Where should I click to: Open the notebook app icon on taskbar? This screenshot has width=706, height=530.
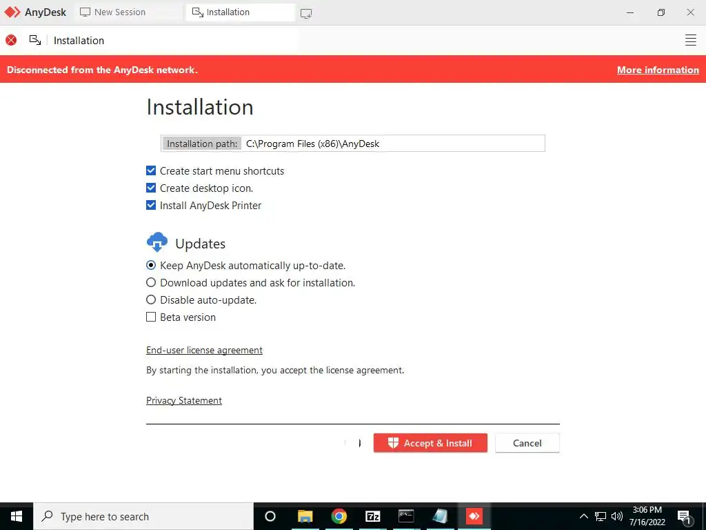440,516
